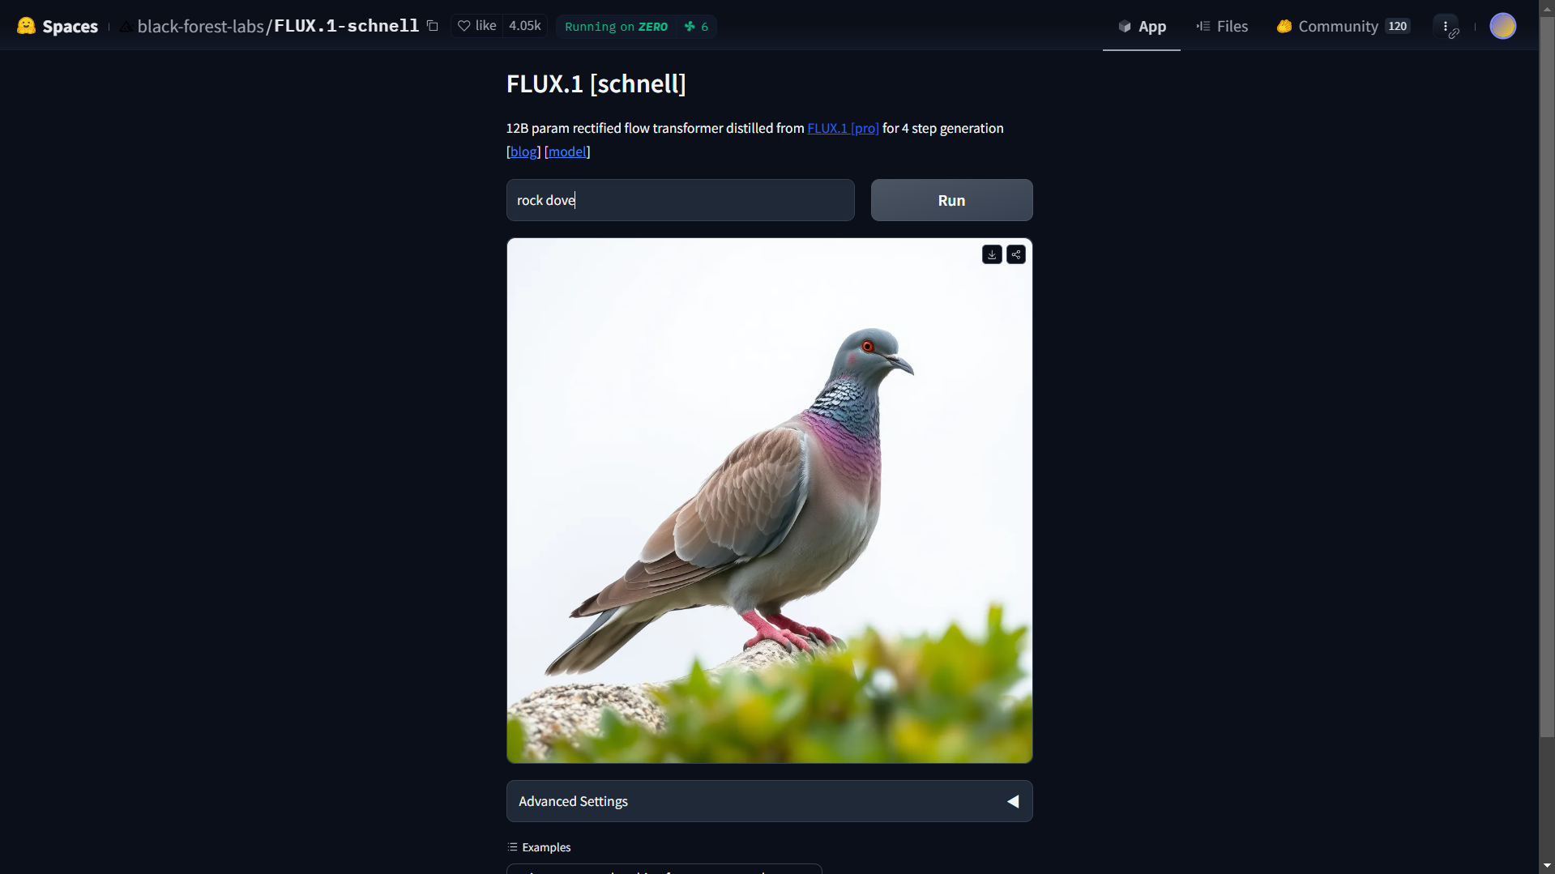Image resolution: width=1555 pixels, height=874 pixels.
Task: Click the Examples list icon
Action: tap(512, 847)
